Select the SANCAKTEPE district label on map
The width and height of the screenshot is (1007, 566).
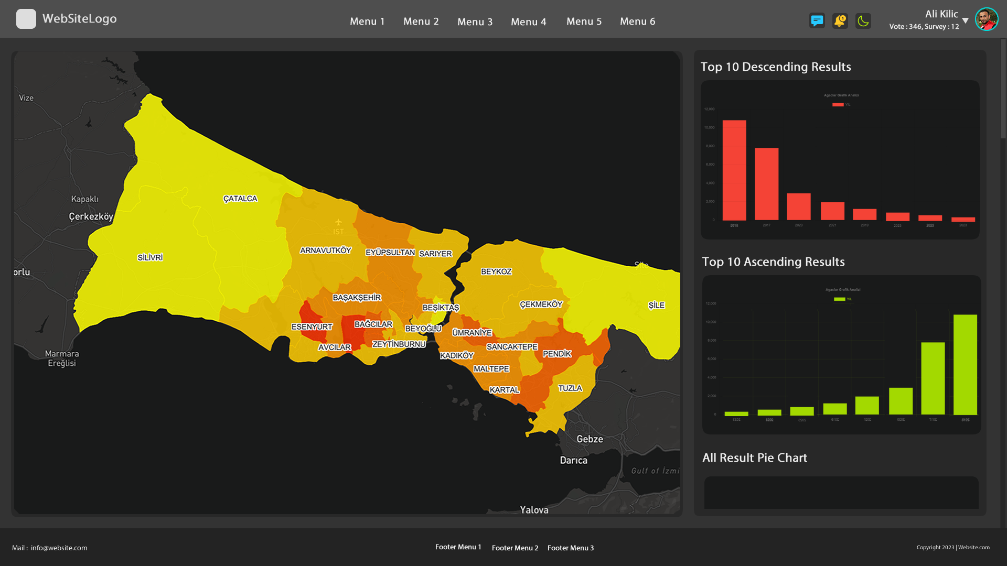click(512, 347)
